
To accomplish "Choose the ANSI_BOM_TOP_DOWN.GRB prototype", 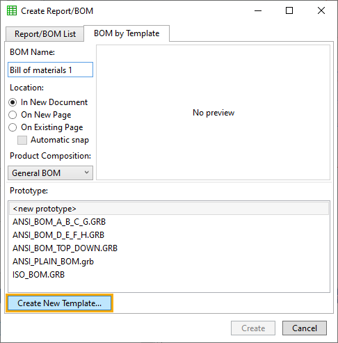I will tap(169, 248).
